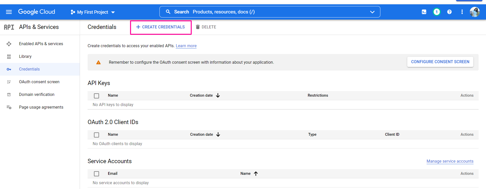Click the search magnifier icon
486x189 pixels.
(x=168, y=12)
